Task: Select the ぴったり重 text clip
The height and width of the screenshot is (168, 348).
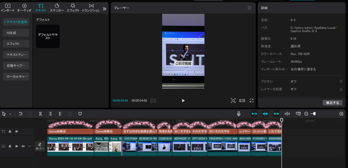Action: 259,131
